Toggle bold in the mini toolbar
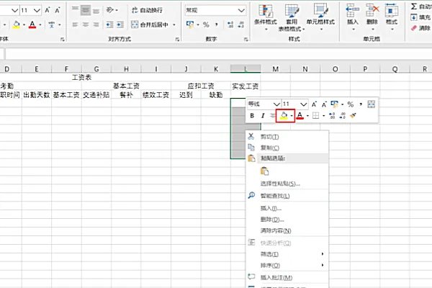The width and height of the screenshot is (432, 288). pyautogui.click(x=252, y=116)
